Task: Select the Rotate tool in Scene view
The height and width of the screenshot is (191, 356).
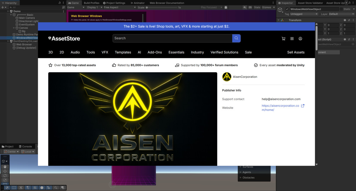Action: (5, 176)
